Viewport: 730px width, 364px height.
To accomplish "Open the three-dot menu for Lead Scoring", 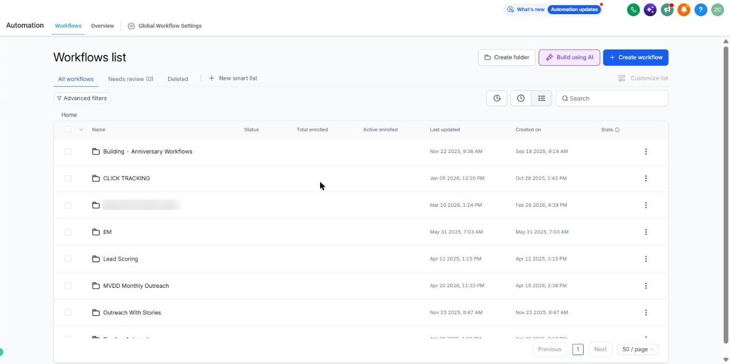I will pos(646,259).
